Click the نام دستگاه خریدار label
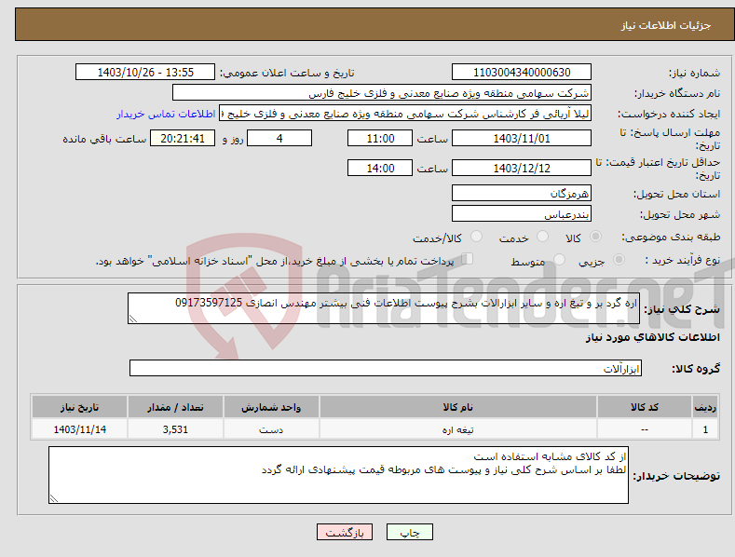Image resolution: width=735 pixels, height=557 pixels. tap(677, 94)
